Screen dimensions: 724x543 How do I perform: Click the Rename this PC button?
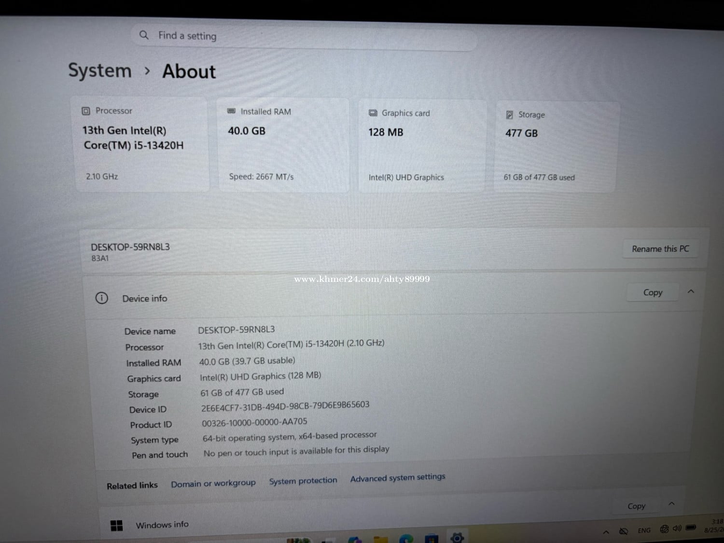pyautogui.click(x=660, y=249)
